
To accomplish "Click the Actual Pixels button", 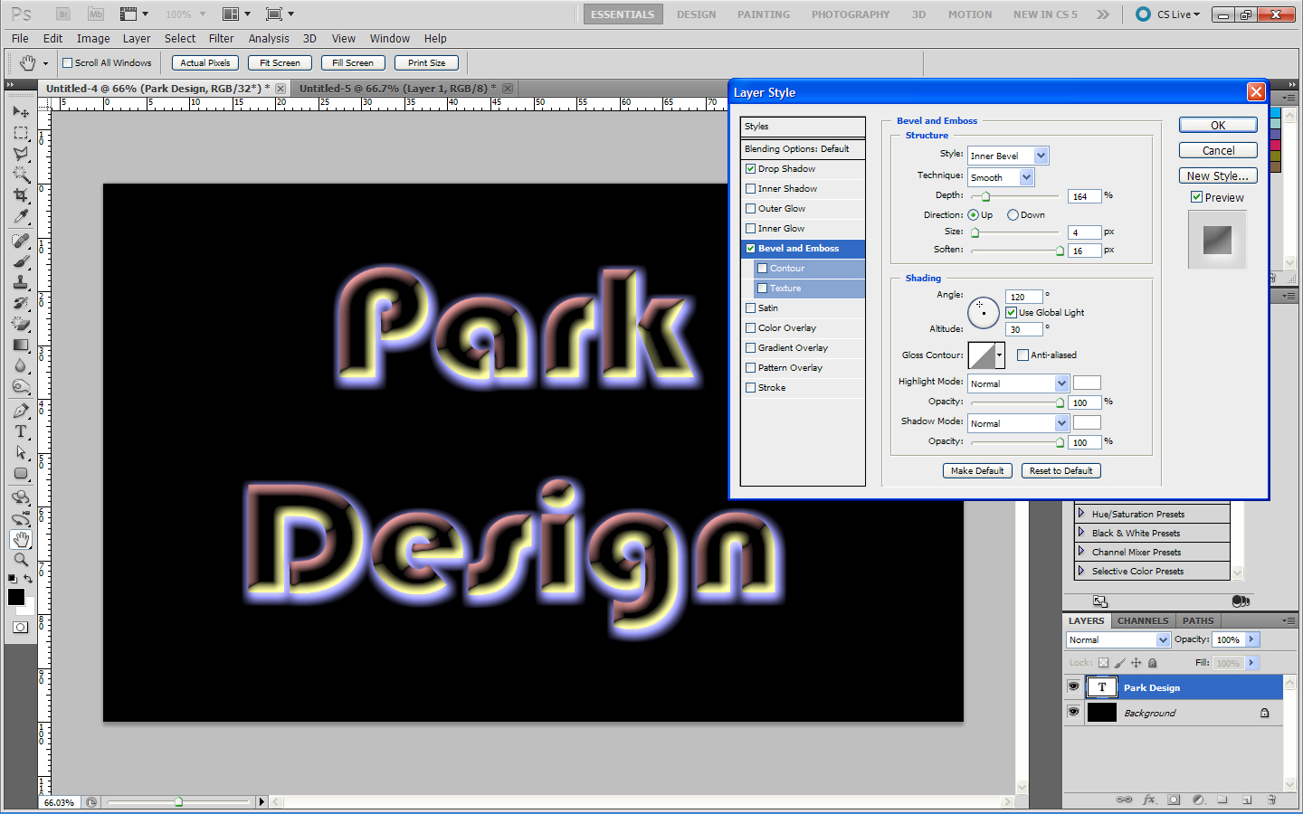I will click(x=205, y=63).
